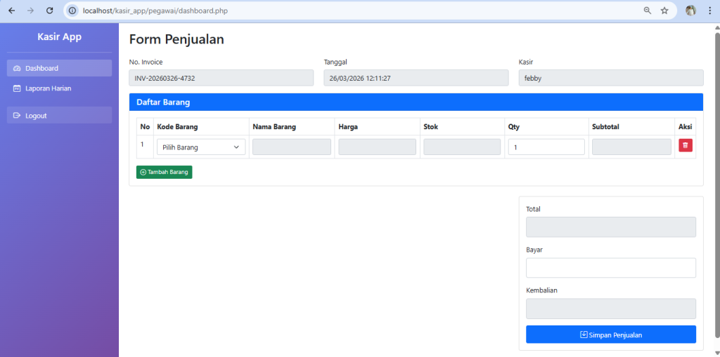Image resolution: width=720 pixels, height=357 pixels.
Task: Delete row 1 with red trash icon
Action: pyautogui.click(x=686, y=146)
